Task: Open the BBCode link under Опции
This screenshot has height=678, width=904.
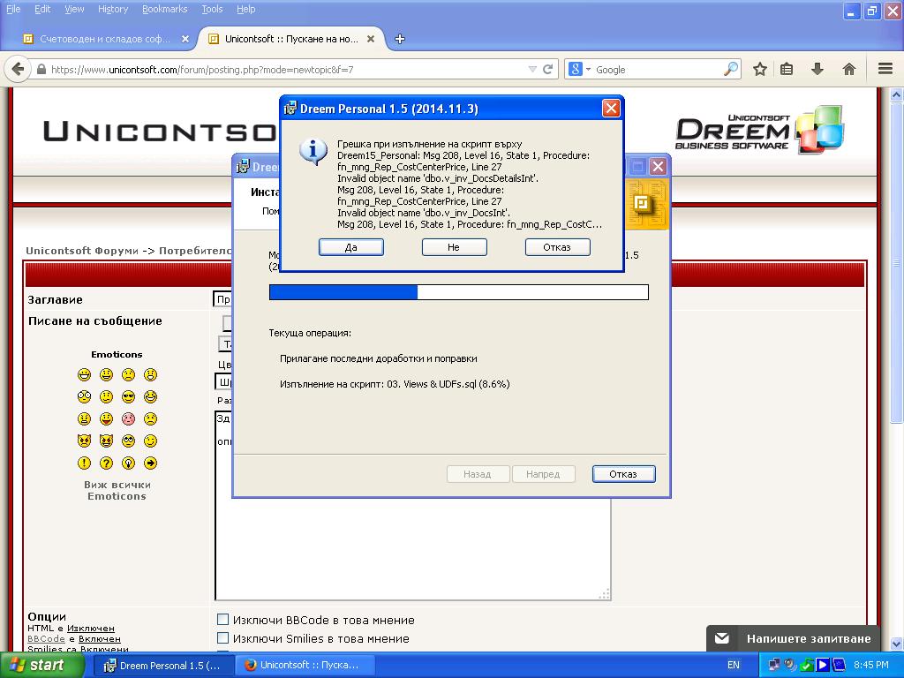Action: click(x=46, y=639)
